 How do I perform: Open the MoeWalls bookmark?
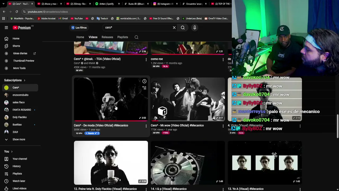click(x=22, y=19)
